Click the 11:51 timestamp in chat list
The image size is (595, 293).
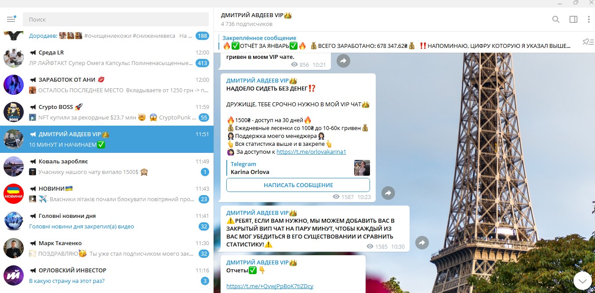click(202, 134)
